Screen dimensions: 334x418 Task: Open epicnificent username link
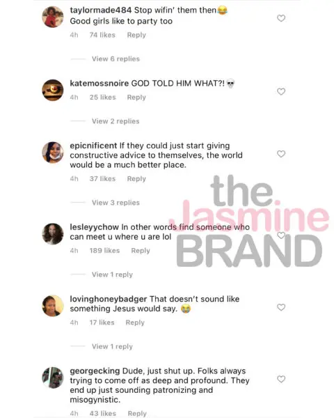click(x=93, y=146)
